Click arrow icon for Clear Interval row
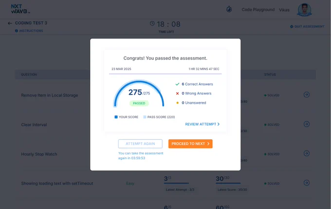The height and width of the screenshot is (209, 331). 307,124
